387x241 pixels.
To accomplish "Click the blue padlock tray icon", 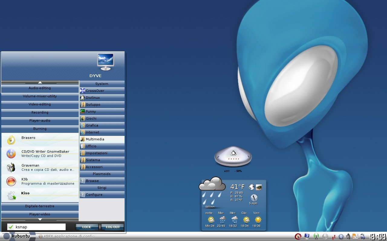I will [x=363, y=237].
